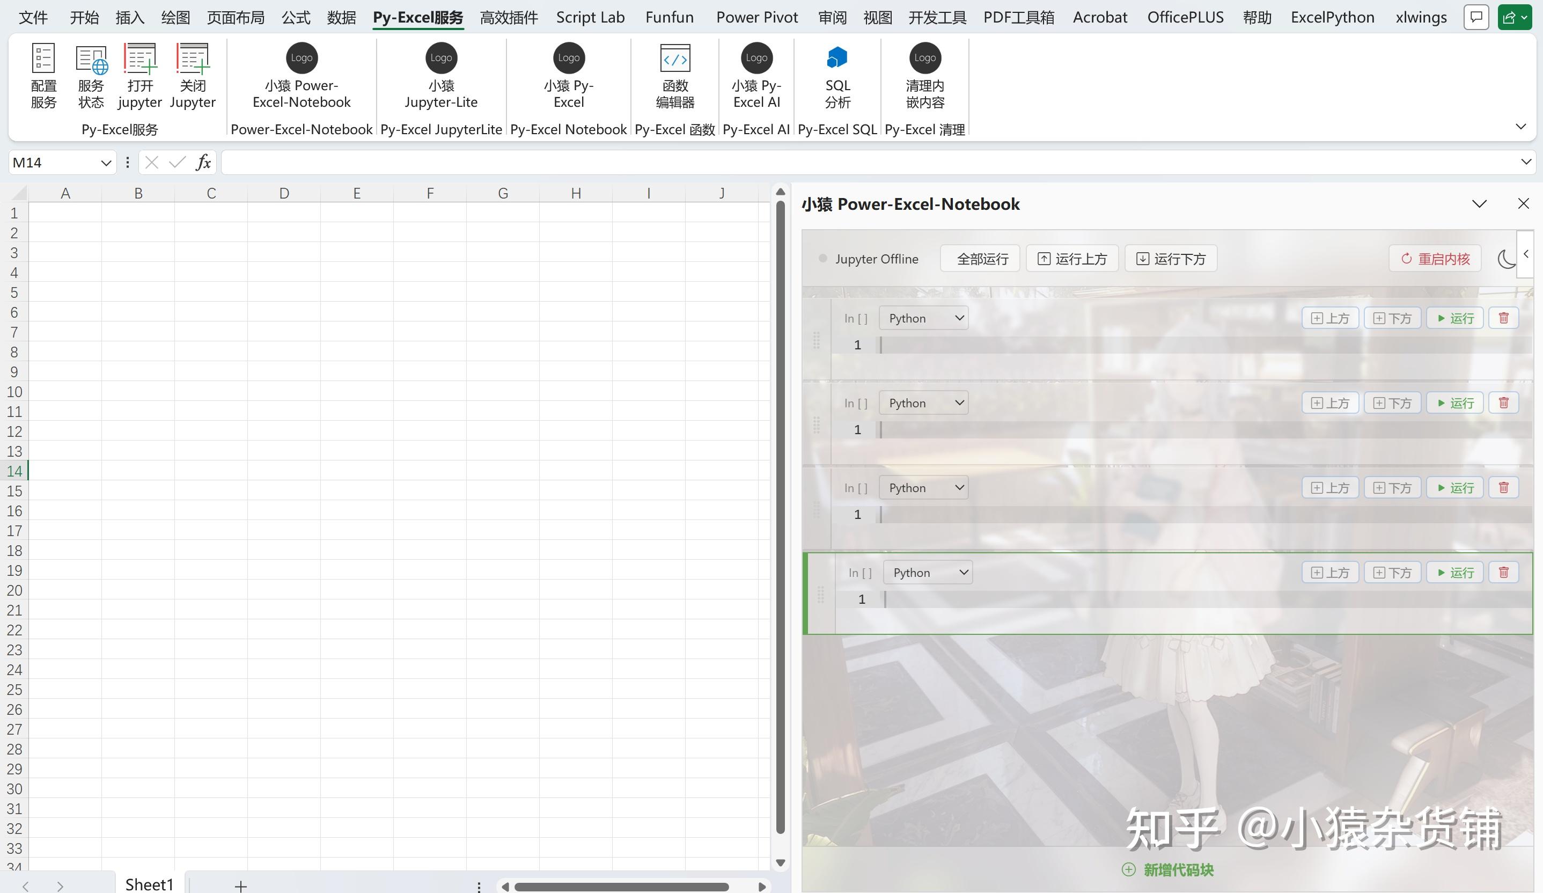Open the task pane options chevron menu
This screenshot has height=893, width=1543.
click(x=1479, y=204)
